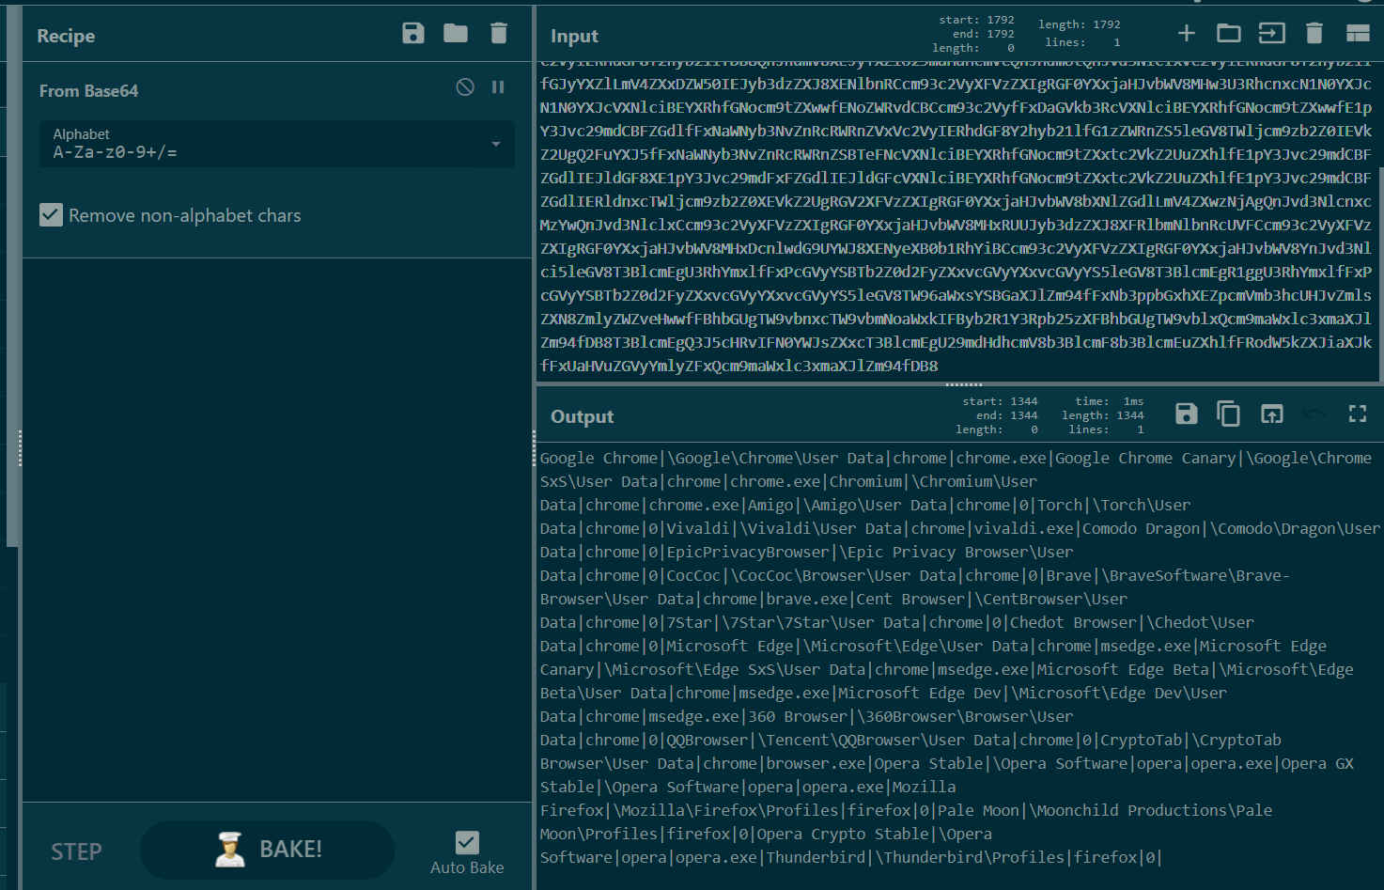Image resolution: width=1384 pixels, height=890 pixels.
Task: Open a file as input
Action: (x=1271, y=32)
